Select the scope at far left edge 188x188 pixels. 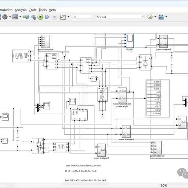pyautogui.click(x=6, y=117)
